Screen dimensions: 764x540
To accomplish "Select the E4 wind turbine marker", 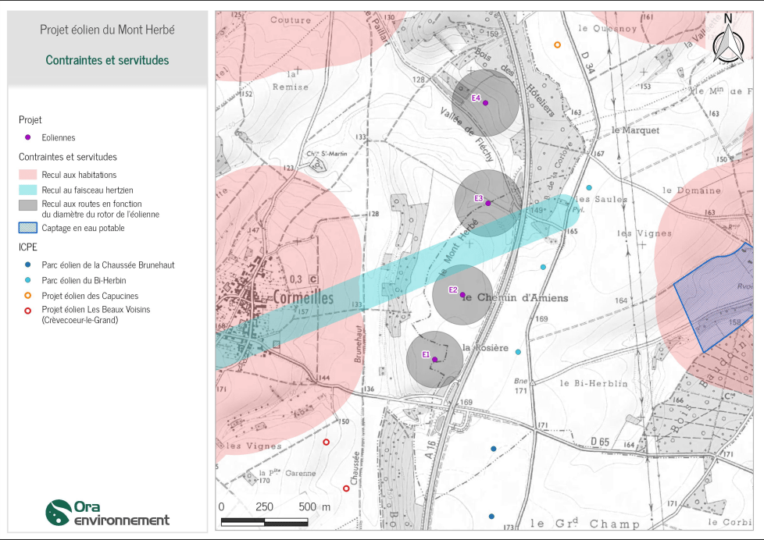I will click(x=485, y=103).
